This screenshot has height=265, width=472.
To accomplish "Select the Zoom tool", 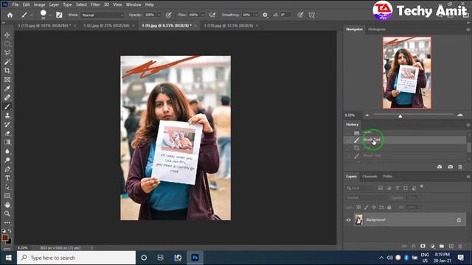I will (7, 213).
